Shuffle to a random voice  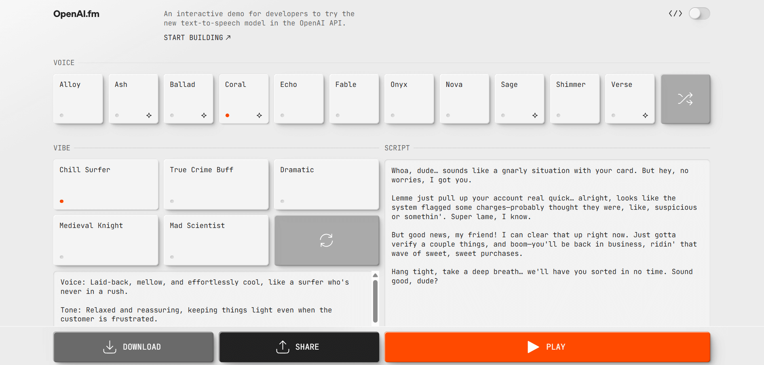(686, 99)
